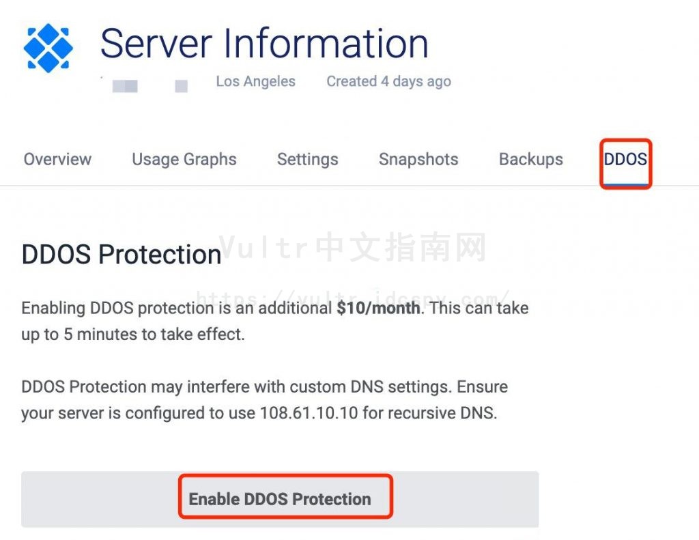This screenshot has width=699, height=540.
Task: Click the DDOS Protection section heading
Action: (122, 255)
